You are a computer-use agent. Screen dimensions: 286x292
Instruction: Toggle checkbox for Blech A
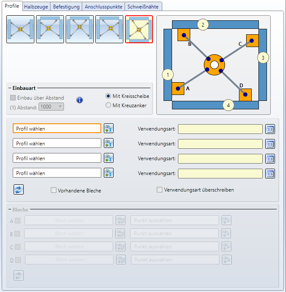(17, 221)
